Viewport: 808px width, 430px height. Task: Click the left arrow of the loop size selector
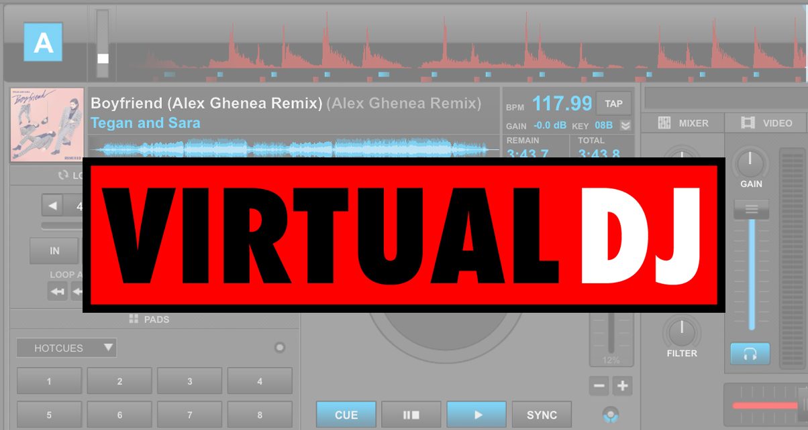pyautogui.click(x=54, y=206)
